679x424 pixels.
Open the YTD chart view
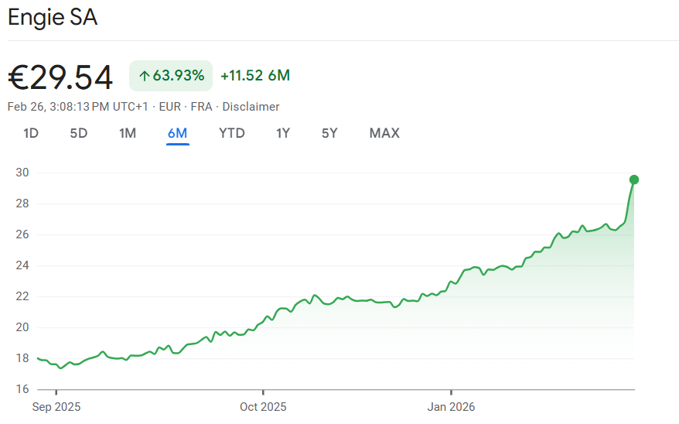pyautogui.click(x=232, y=133)
